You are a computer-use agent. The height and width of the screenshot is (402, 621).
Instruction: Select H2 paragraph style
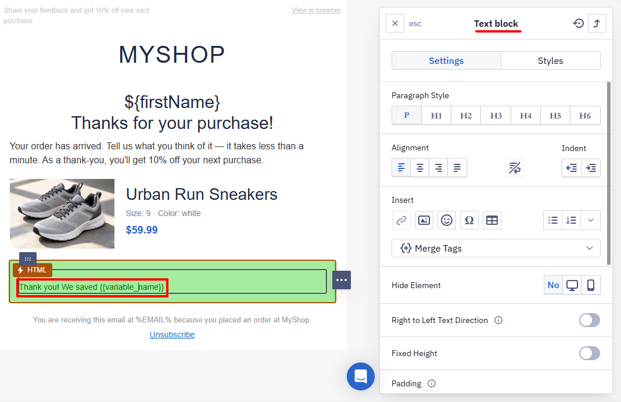(x=466, y=115)
